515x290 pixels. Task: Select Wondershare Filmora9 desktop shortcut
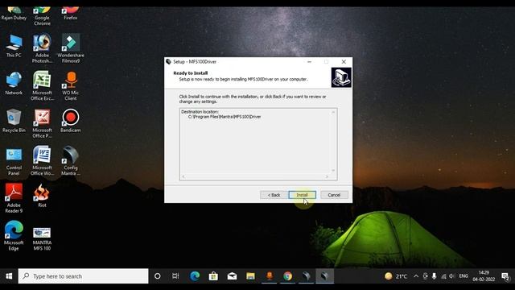pos(71,48)
